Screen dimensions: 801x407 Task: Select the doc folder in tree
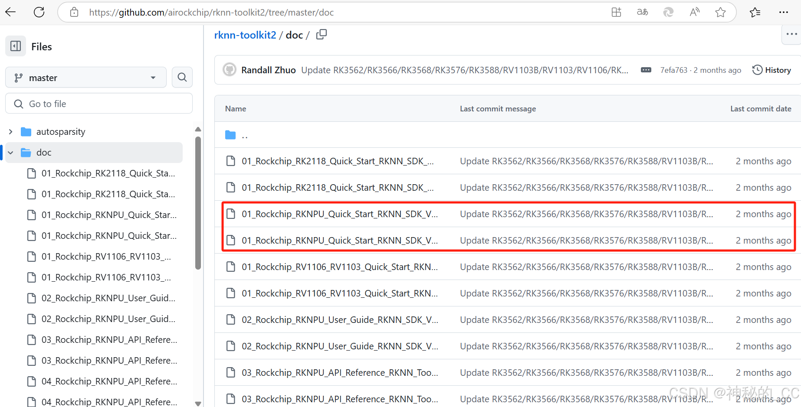coord(94,153)
